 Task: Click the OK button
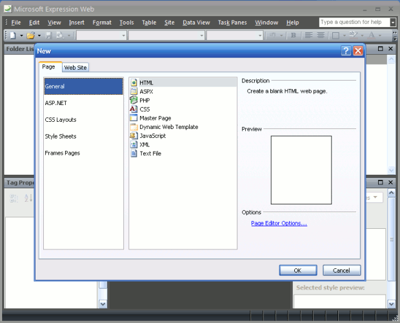point(298,270)
